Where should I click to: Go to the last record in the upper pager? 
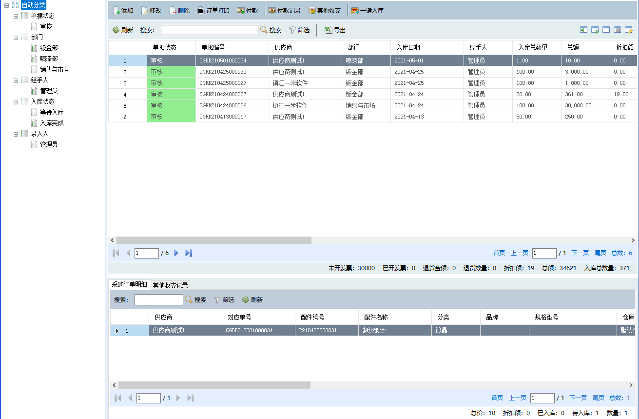point(189,253)
